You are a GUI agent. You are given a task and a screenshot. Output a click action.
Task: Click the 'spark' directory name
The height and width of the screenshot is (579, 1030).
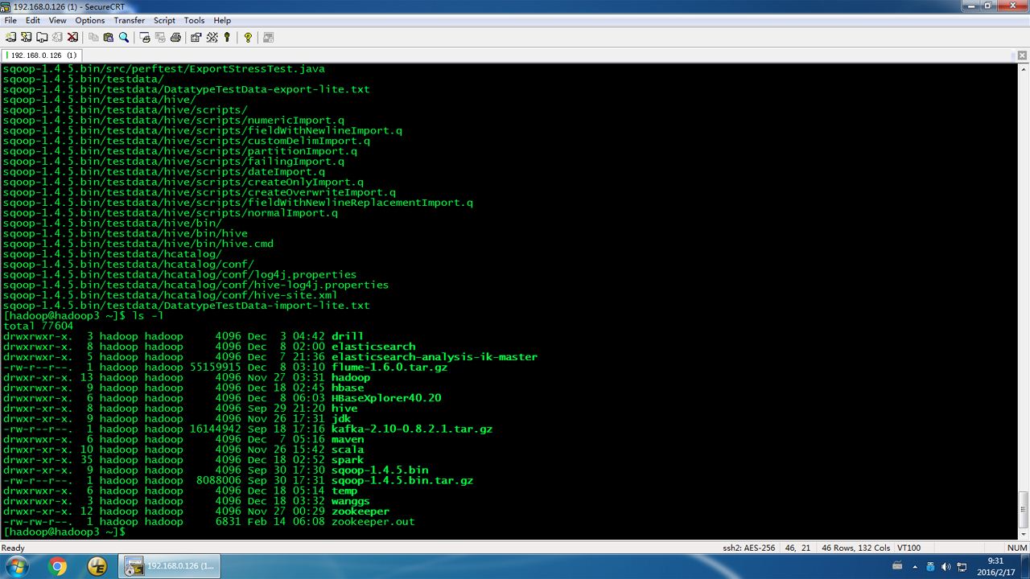(x=348, y=460)
